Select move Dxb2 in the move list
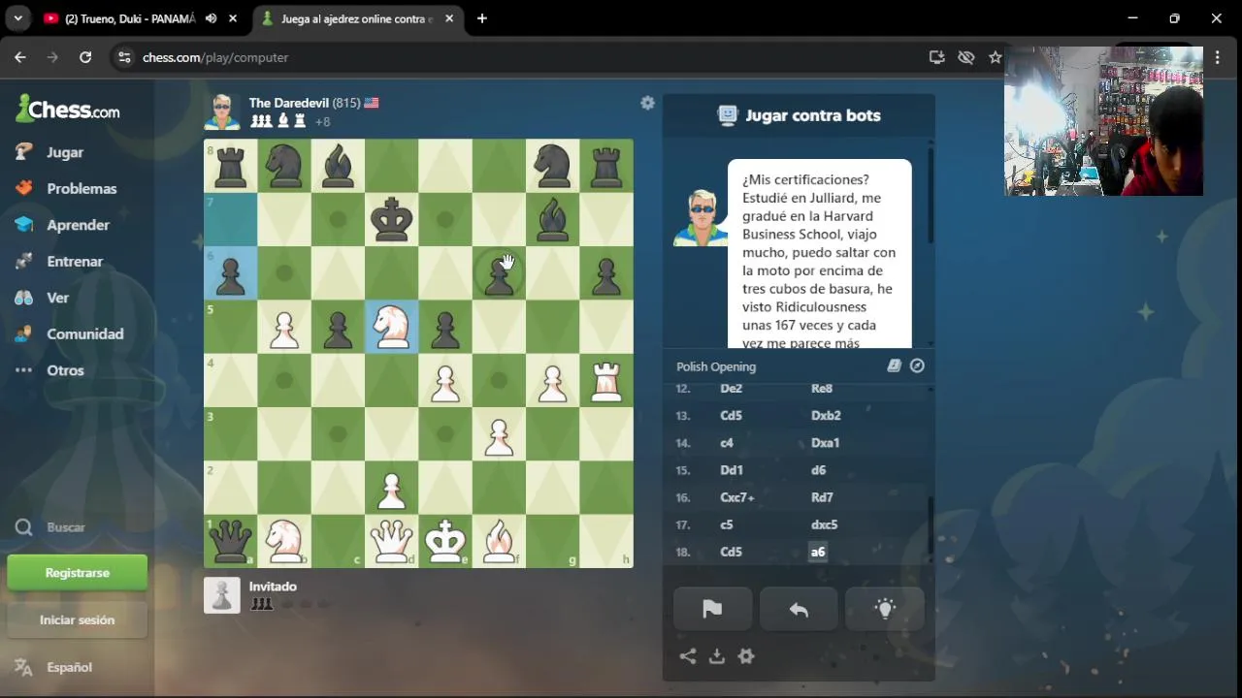This screenshot has height=698, width=1242. (x=826, y=416)
